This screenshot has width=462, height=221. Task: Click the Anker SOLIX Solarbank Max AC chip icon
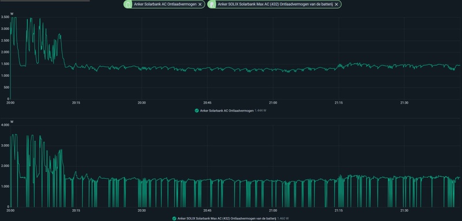(x=211, y=5)
